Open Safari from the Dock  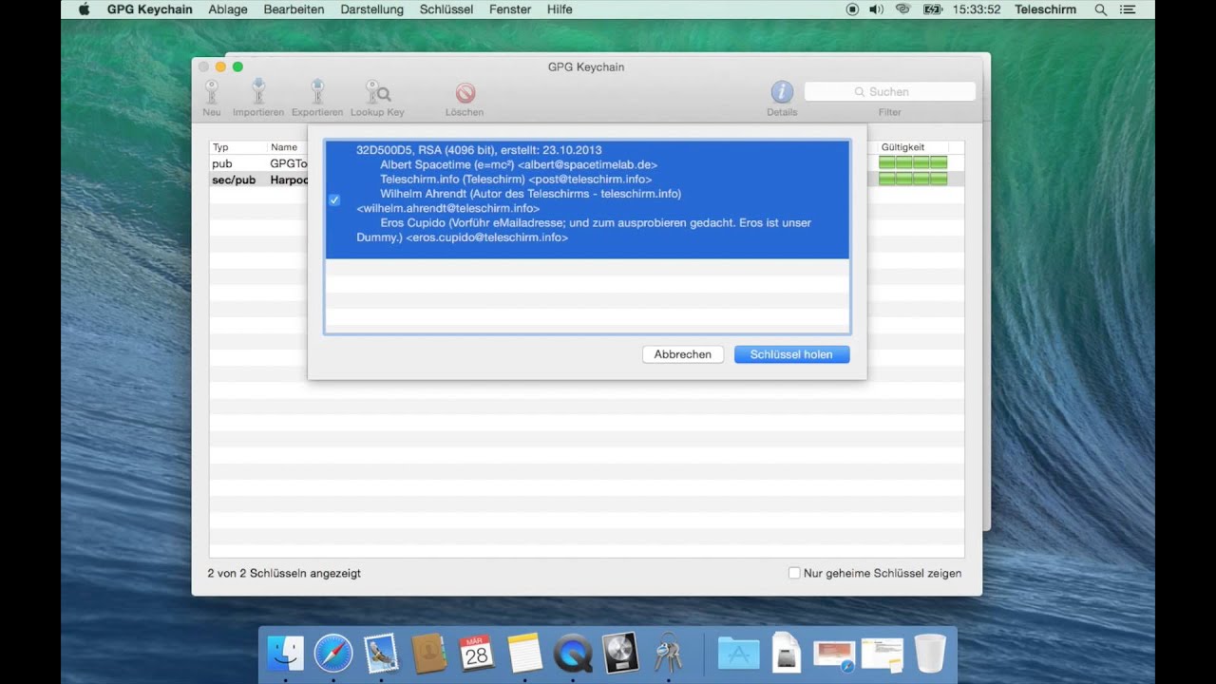click(333, 654)
